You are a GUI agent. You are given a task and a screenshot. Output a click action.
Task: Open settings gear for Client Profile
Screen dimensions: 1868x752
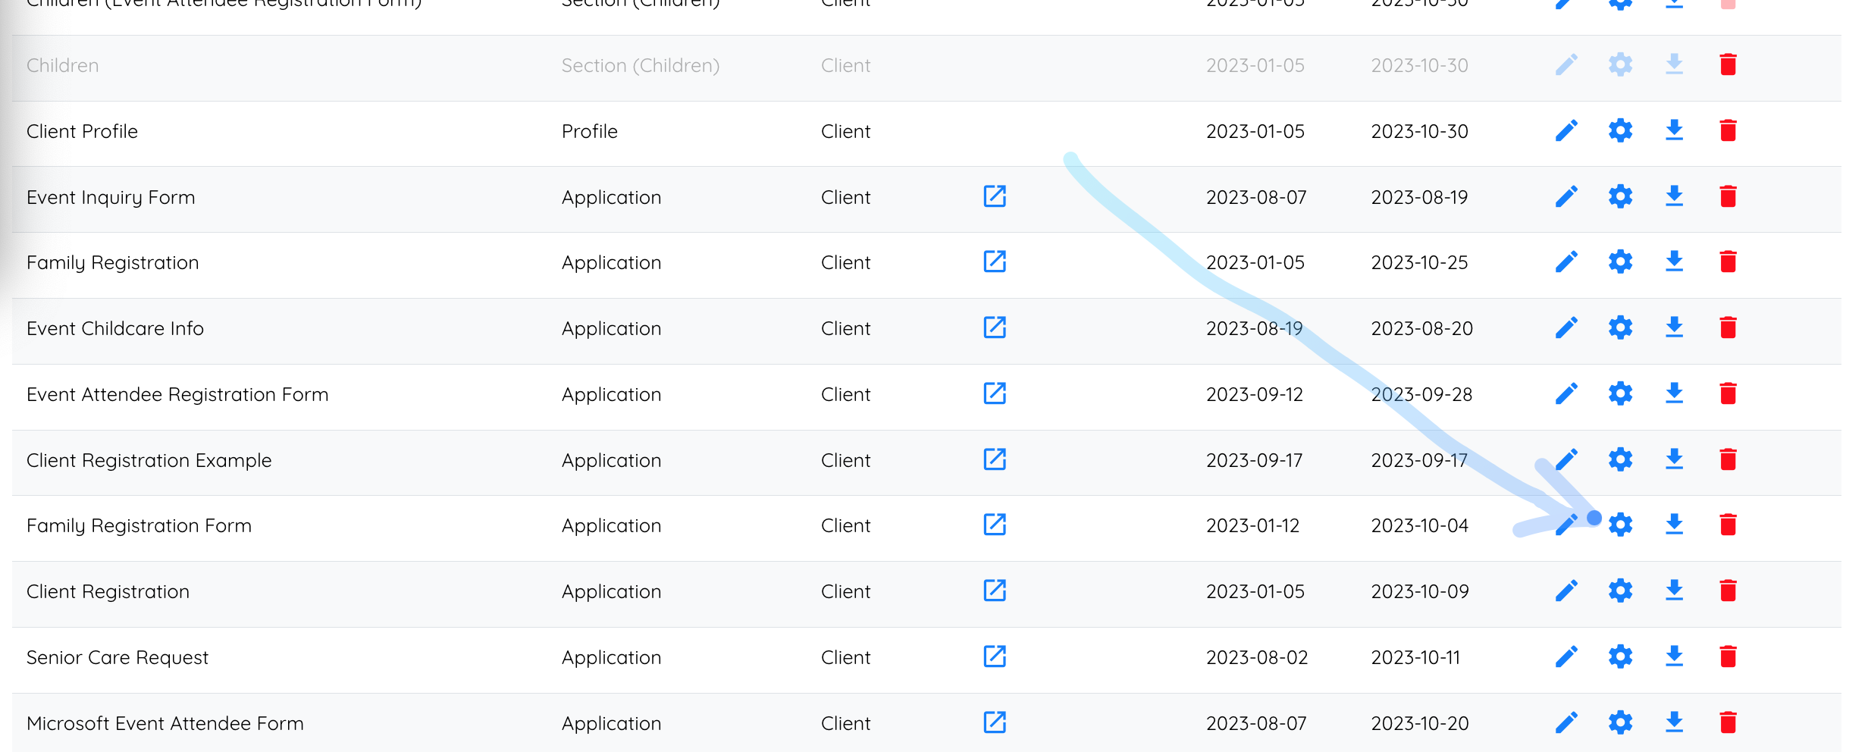[1620, 130]
